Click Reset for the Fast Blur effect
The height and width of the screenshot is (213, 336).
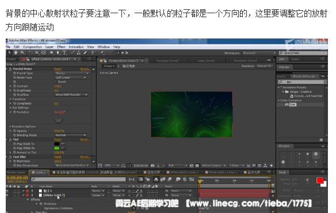click(58, 157)
